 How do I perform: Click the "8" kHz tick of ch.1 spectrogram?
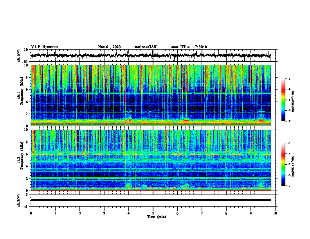27,77
